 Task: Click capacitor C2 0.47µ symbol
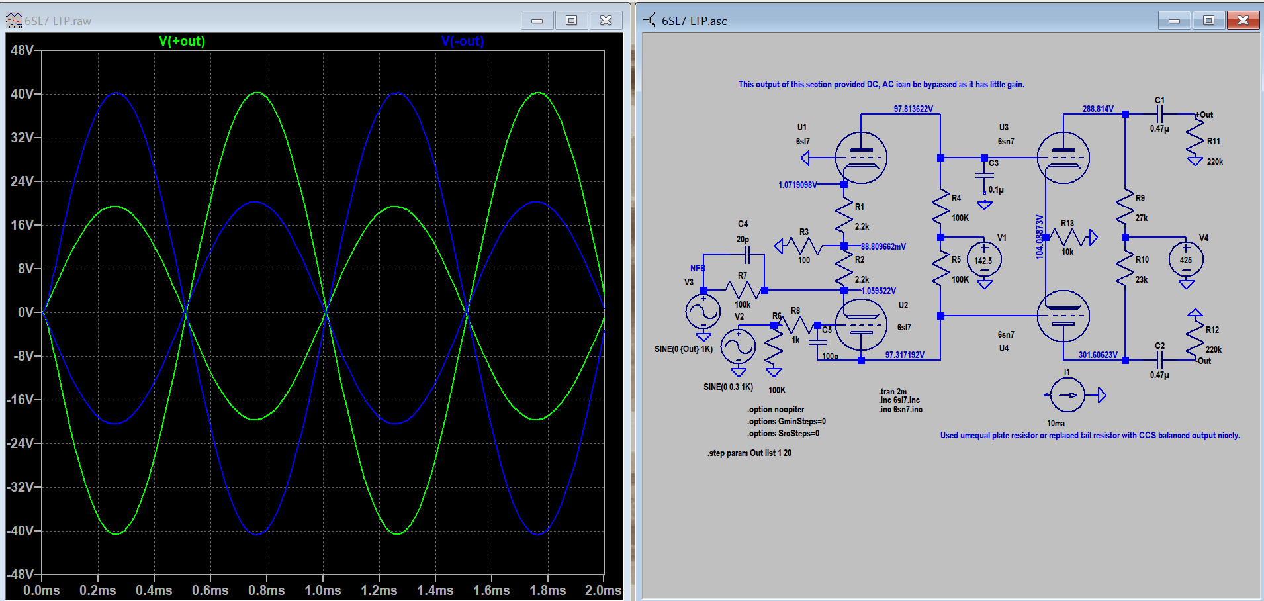coord(1159,360)
